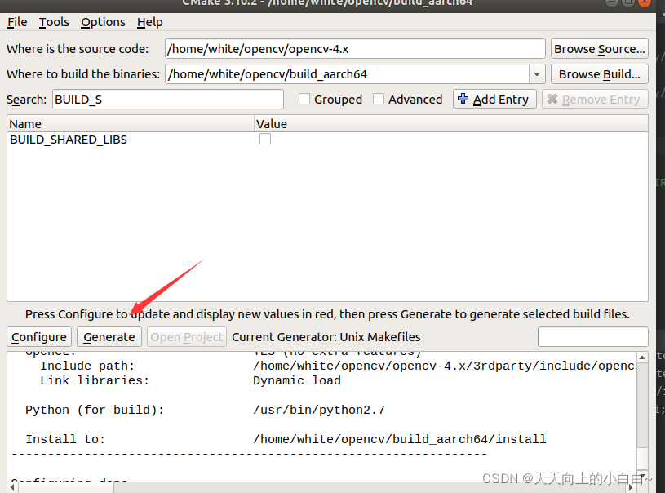665x493 pixels.
Task: Click the 'Dynamic load' text in output
Action: (297, 380)
